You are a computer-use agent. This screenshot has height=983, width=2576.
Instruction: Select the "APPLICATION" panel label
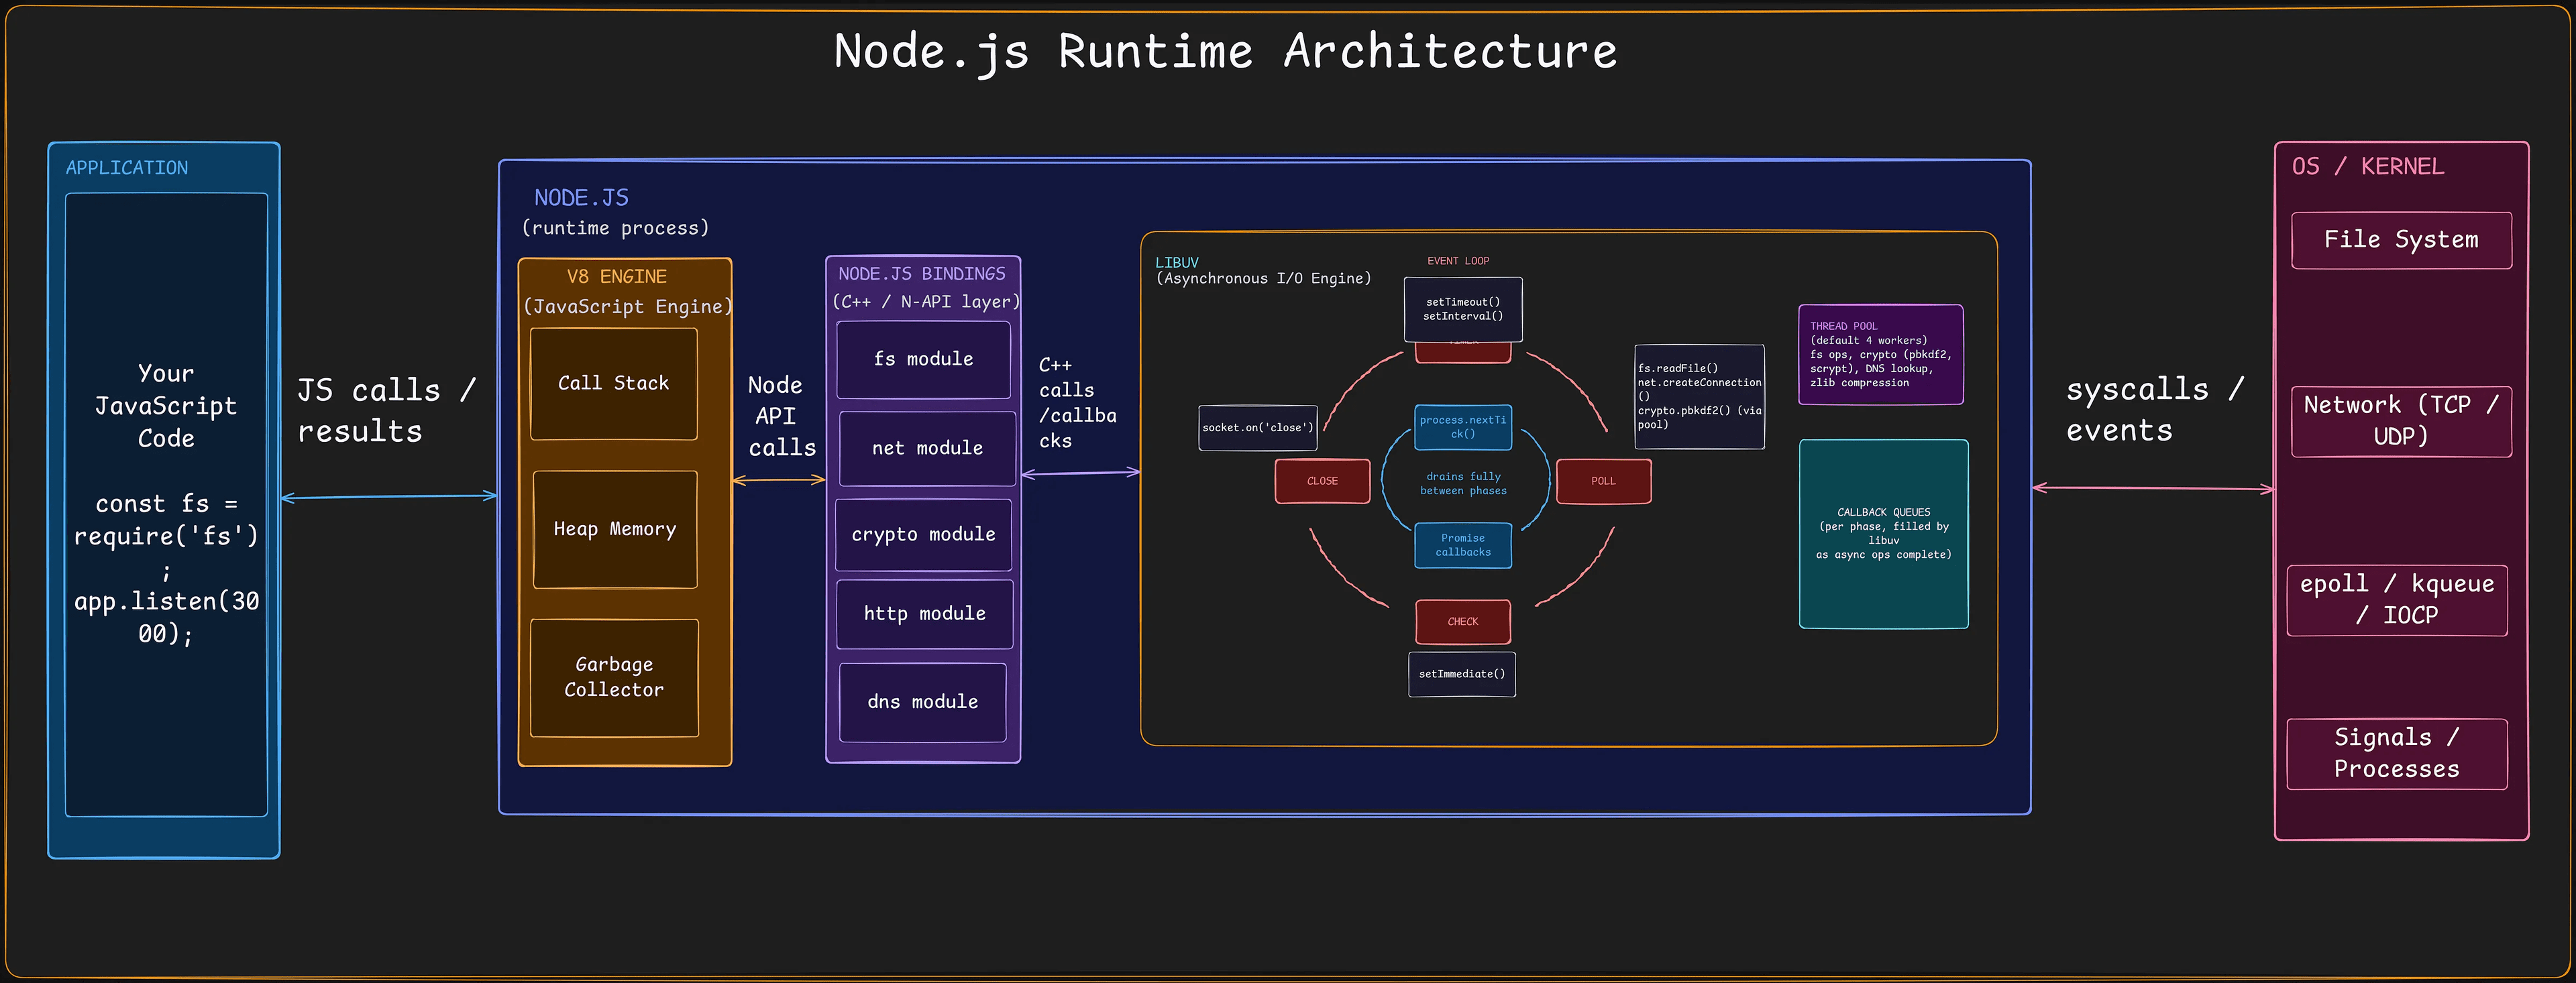coord(127,168)
